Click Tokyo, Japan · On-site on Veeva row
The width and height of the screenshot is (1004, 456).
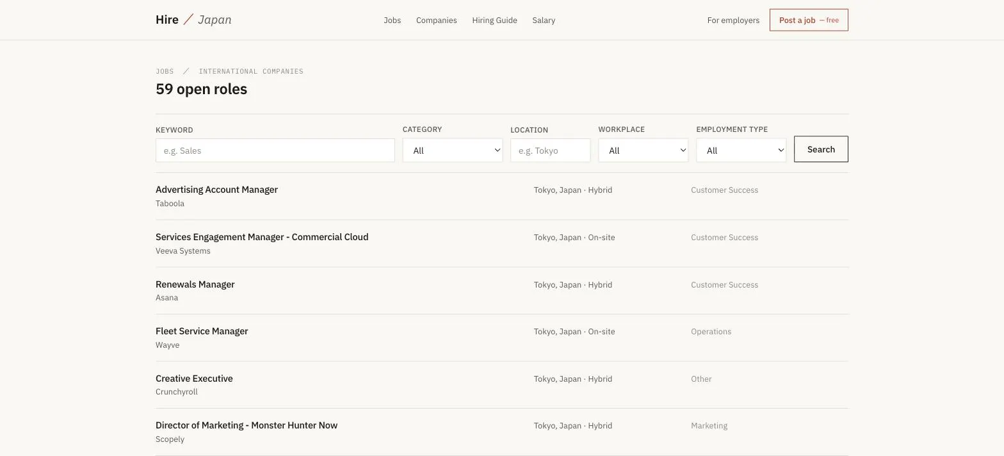click(574, 238)
